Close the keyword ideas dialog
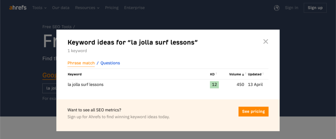336x139 pixels. tap(266, 41)
